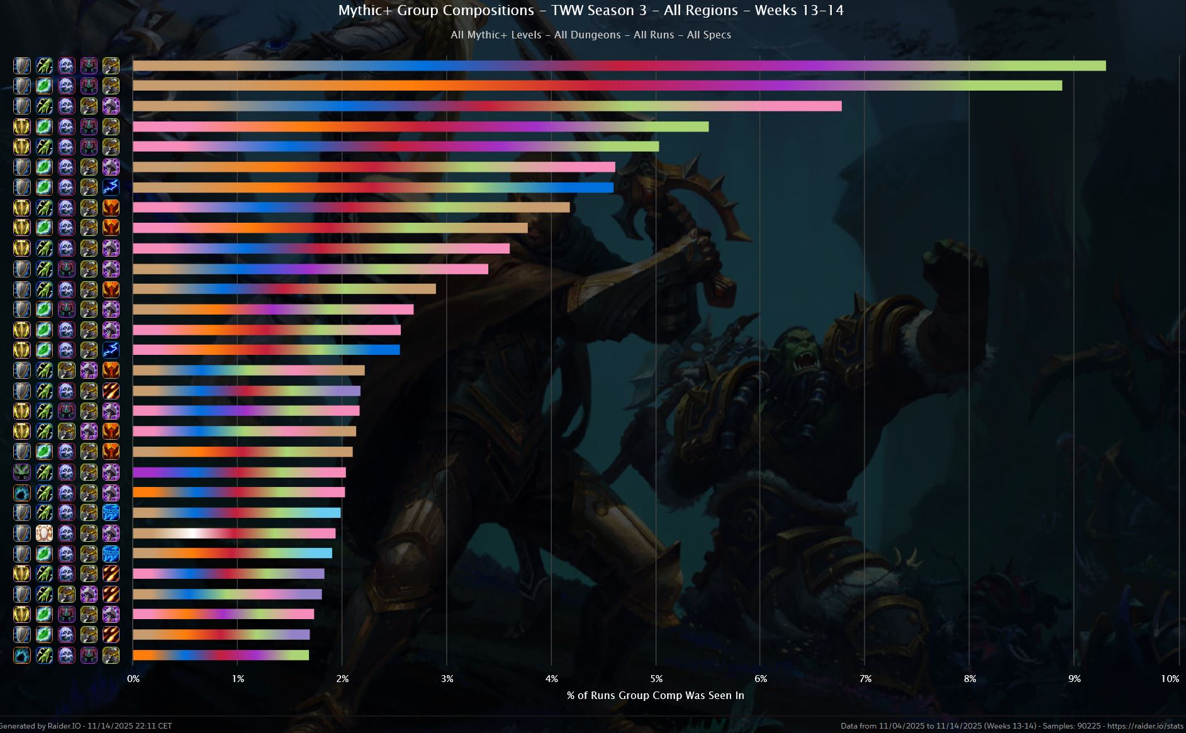Click the blue flame tank icon in bottom row
1186x733 pixels.
pos(22,655)
